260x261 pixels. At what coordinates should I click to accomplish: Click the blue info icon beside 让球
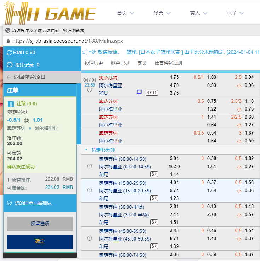[11, 104]
